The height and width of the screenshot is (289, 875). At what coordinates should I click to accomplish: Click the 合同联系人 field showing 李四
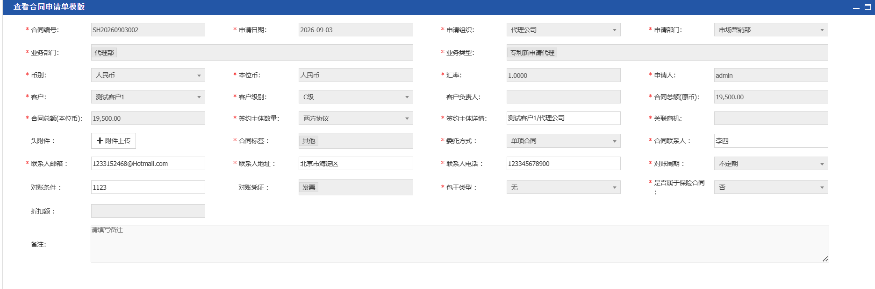click(771, 141)
